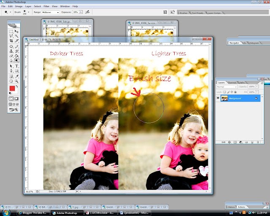This screenshot has width=270, height=216.
Task: Open the Normal blend mode dropdown
Action: (227, 86)
